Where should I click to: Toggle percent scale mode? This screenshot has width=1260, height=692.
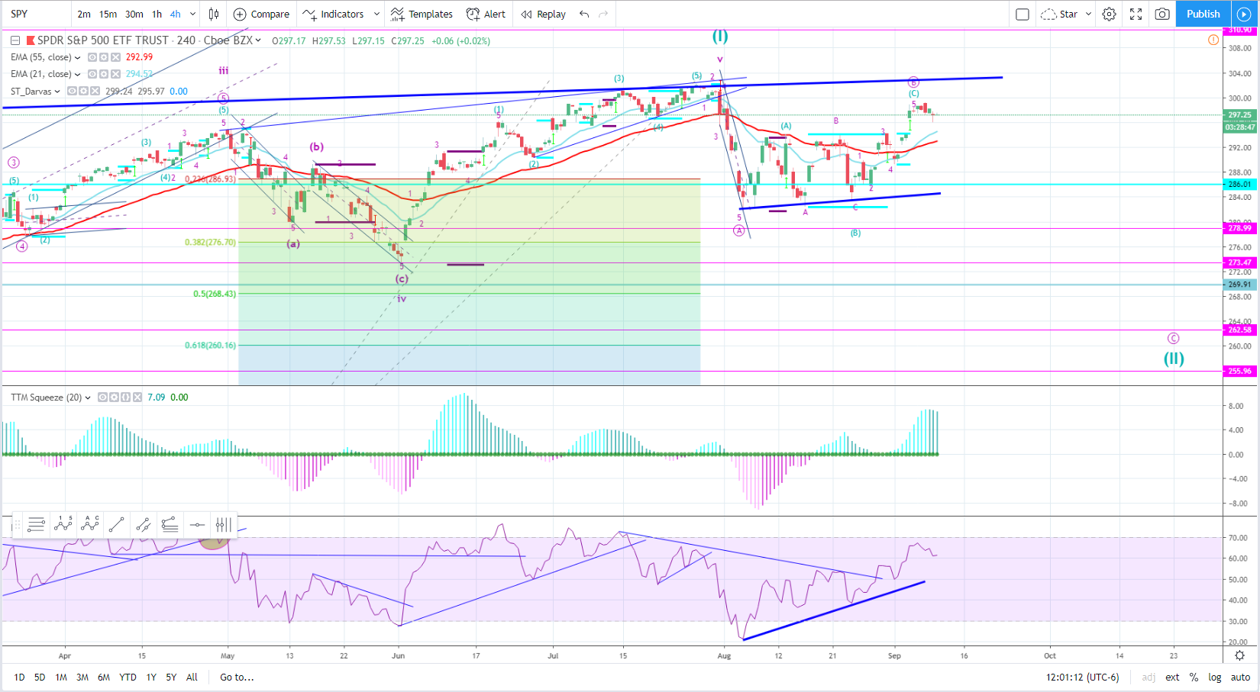pos(1194,678)
